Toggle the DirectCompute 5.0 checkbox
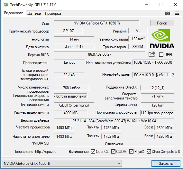Screen dimensions: 183x169 (149, 152)
